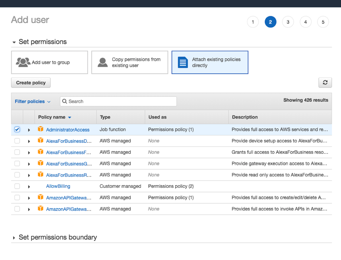Check the AlexaForBusinessG... policy checkbox
This screenshot has height=260, width=341.
17,163
